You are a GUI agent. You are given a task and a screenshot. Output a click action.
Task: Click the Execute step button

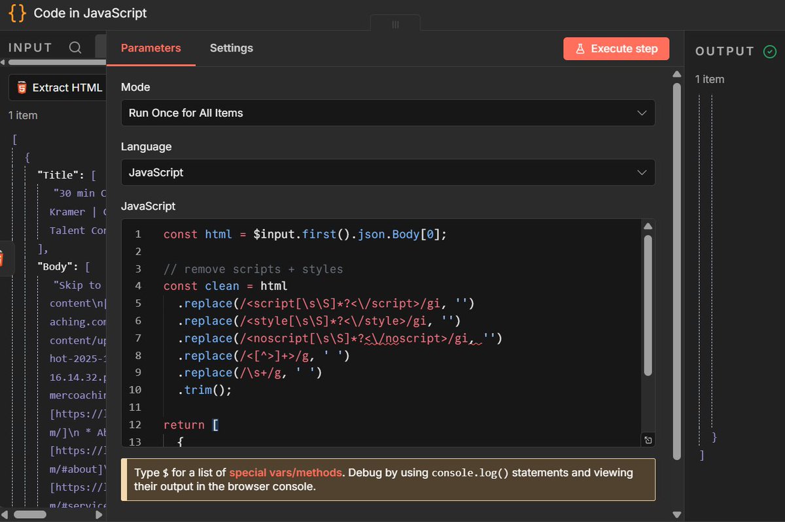pos(616,49)
